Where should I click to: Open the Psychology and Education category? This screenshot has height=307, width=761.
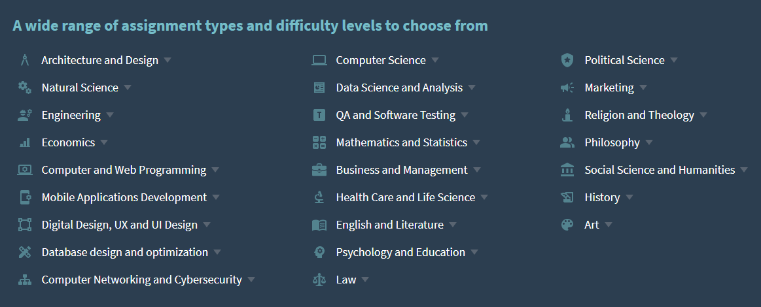tap(400, 252)
